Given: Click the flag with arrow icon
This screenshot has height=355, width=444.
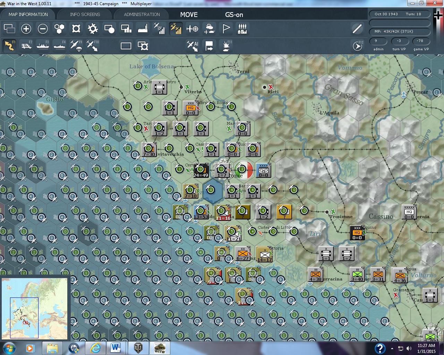Looking at the screenshot, I should tap(209, 46).
